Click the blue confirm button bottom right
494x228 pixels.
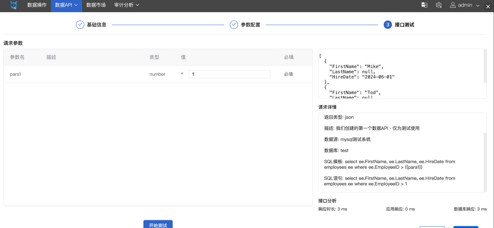click(466, 227)
